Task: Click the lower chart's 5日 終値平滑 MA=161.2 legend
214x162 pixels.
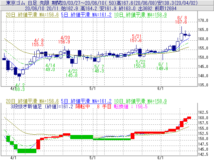Action: click(86, 101)
